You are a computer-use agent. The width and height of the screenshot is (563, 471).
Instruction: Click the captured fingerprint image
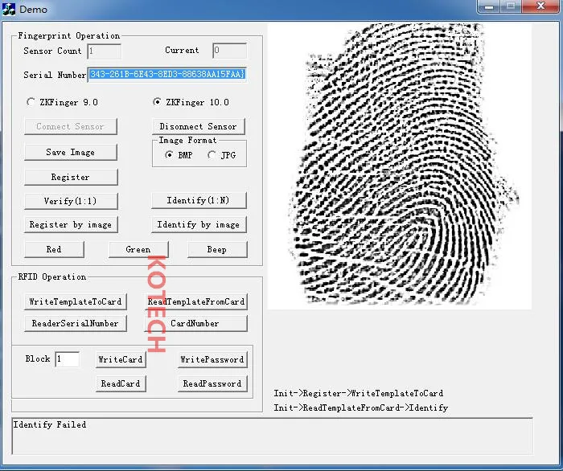coord(400,166)
